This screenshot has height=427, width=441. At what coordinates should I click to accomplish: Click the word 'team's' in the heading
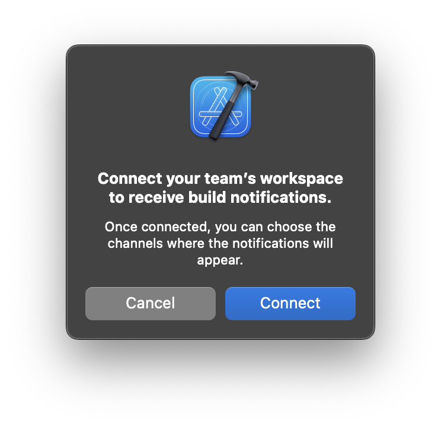[230, 179]
